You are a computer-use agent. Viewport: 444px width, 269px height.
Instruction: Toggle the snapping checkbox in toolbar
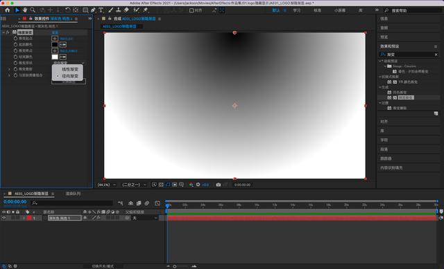click(191, 10)
